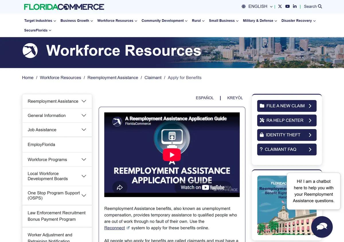
Task: Click the folder icon on File a New Claim
Action: tap(262, 106)
